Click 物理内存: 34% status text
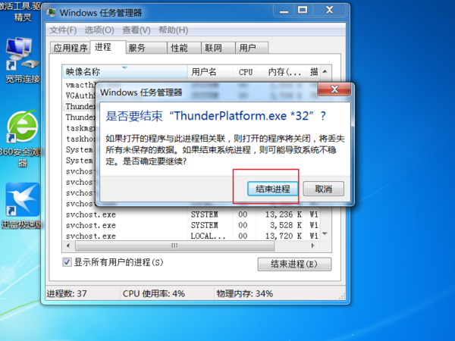This screenshot has height=341, width=455. tap(245, 294)
